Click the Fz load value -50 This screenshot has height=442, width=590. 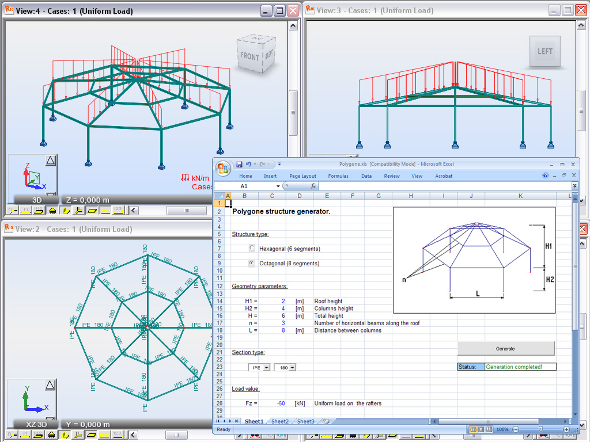tap(272, 403)
